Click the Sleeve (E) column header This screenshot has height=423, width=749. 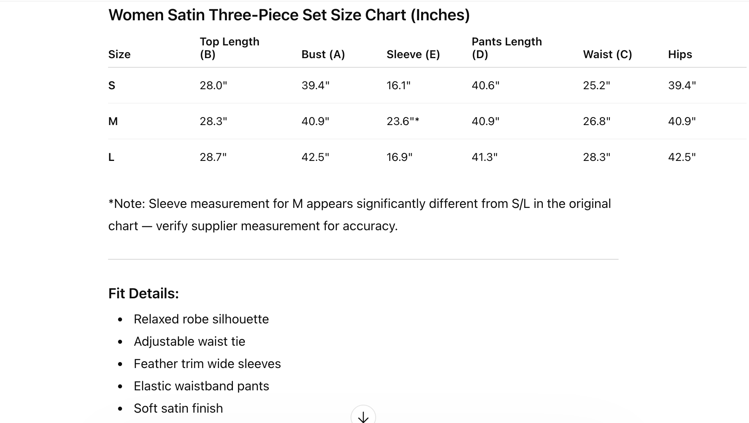[x=413, y=54]
